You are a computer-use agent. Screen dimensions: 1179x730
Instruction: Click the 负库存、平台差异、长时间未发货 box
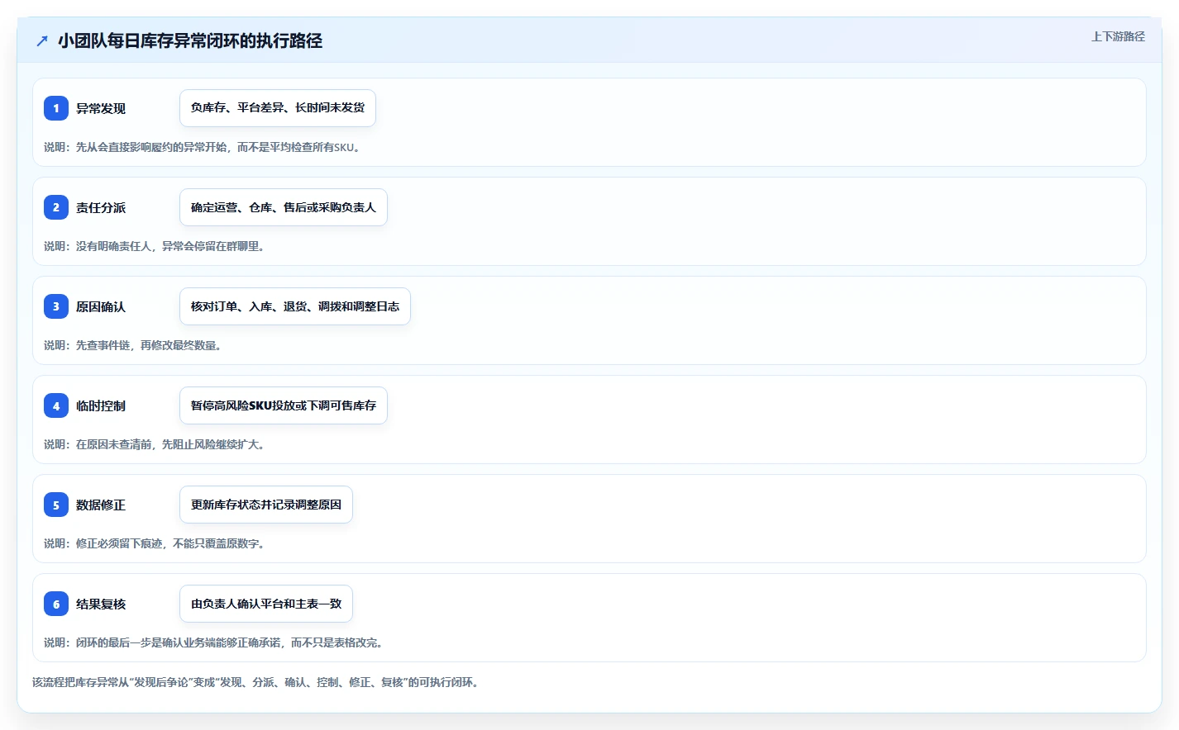(x=278, y=108)
